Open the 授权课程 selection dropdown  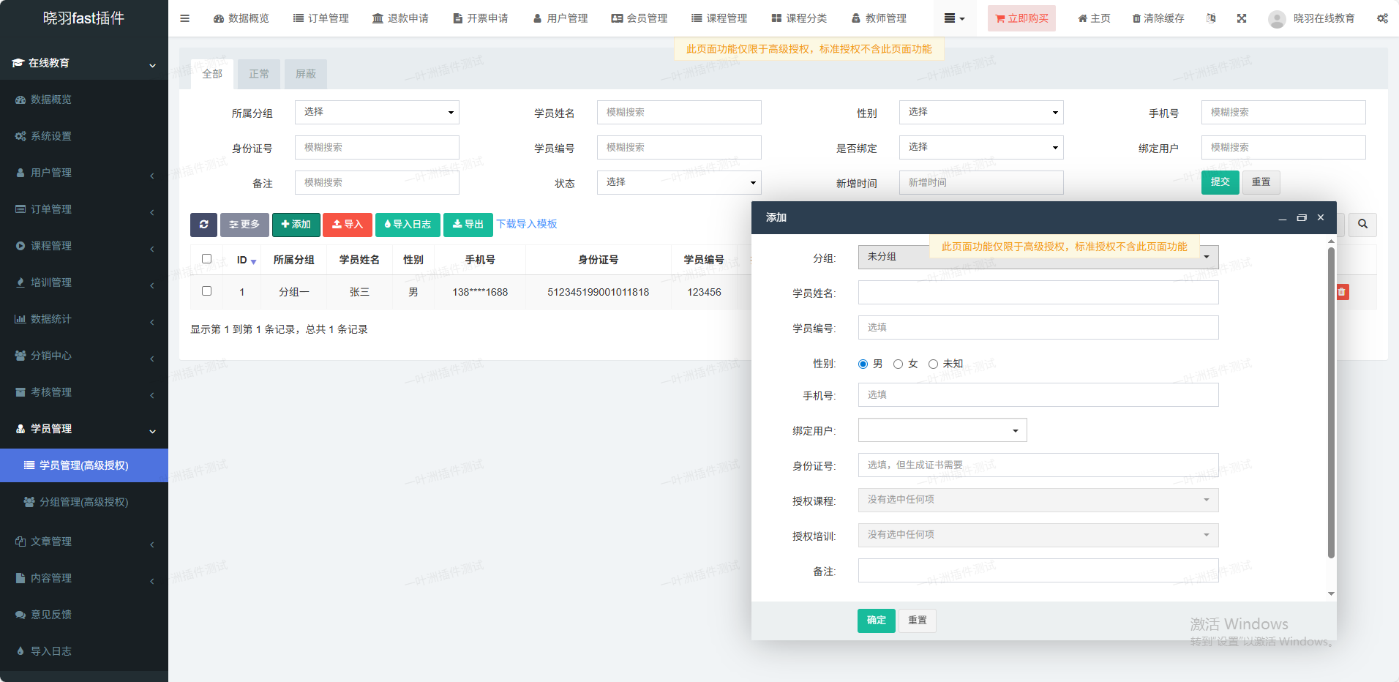point(1038,500)
